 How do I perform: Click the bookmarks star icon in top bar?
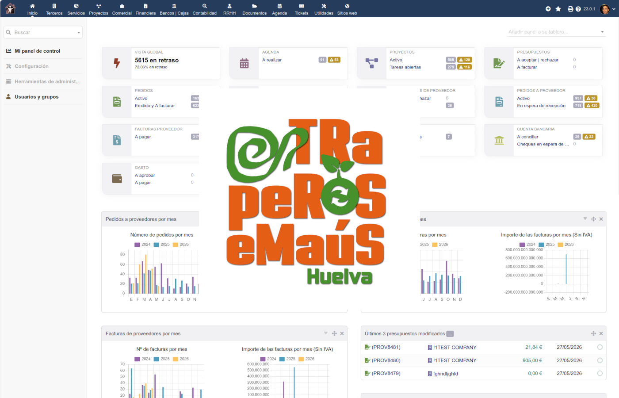click(558, 9)
